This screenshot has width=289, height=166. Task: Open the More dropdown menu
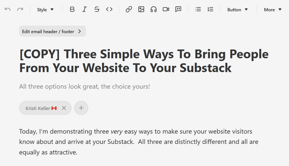tap(273, 10)
